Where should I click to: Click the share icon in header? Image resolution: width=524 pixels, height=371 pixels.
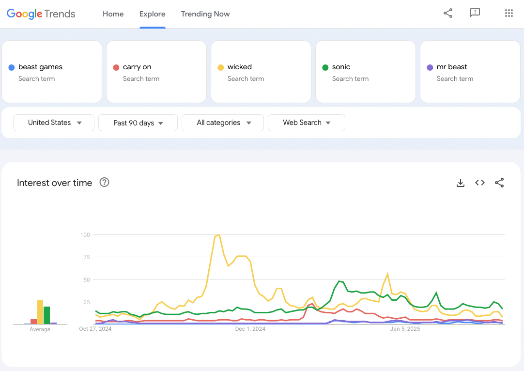pos(448,13)
